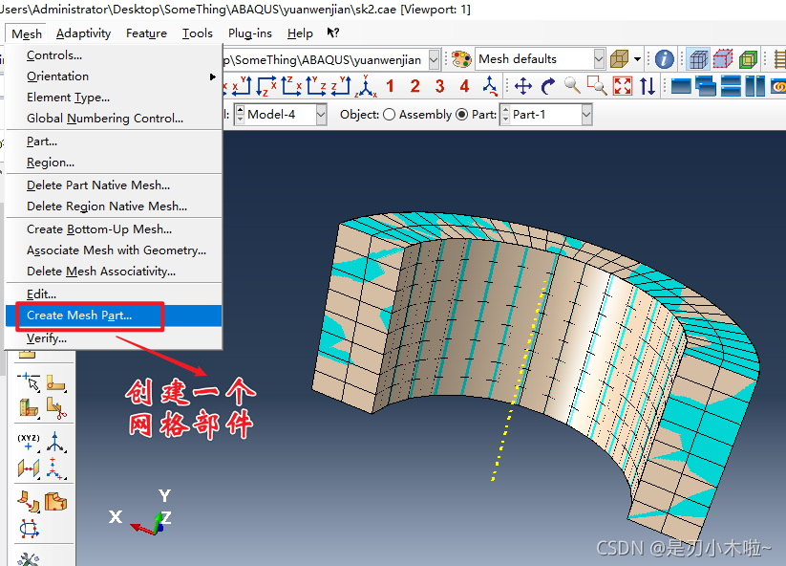
Task: Expand the Orientation submenu arrow
Action: [213, 76]
